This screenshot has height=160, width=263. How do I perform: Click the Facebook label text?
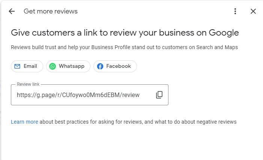click(119, 66)
